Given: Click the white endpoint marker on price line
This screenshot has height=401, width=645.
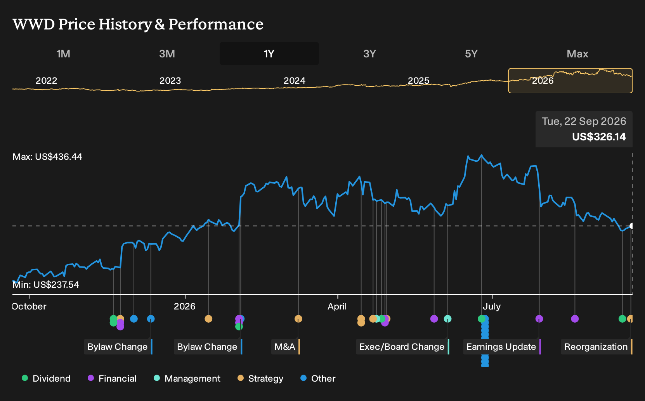Looking at the screenshot, I should click(x=631, y=226).
